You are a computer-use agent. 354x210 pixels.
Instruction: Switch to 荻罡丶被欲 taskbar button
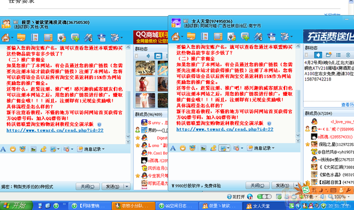point(221,206)
